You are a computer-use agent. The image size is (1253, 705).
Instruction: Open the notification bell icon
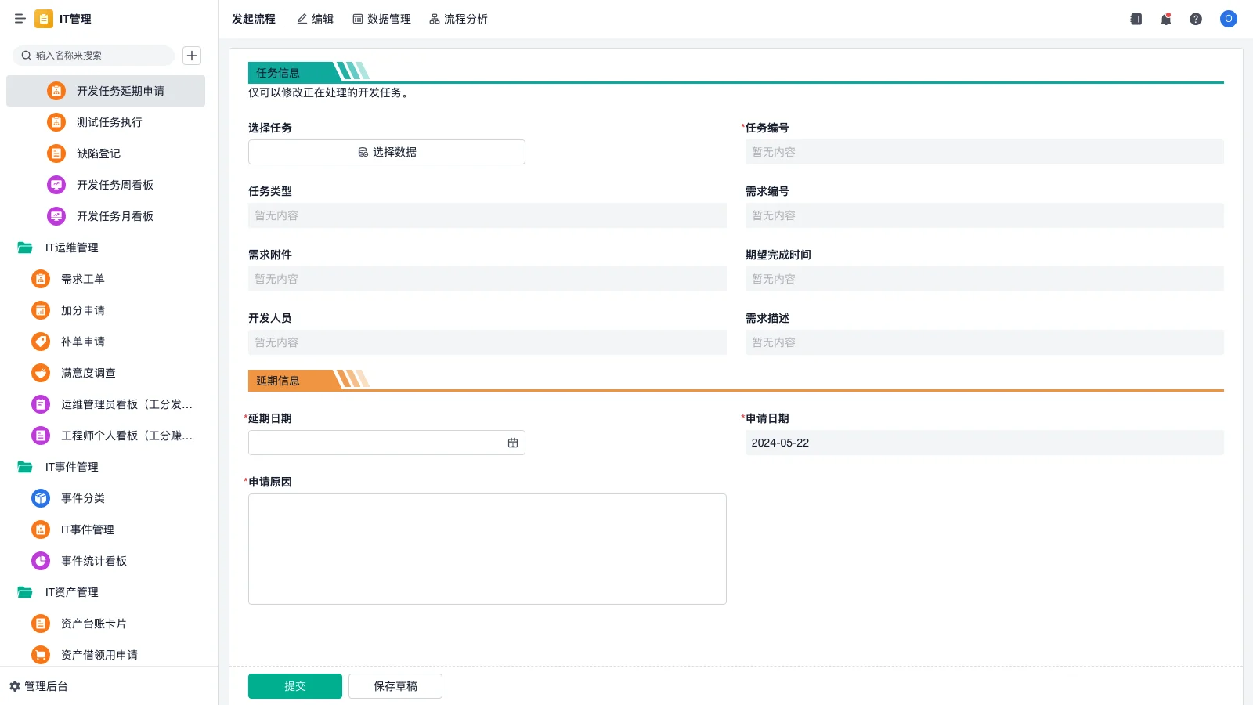point(1166,19)
